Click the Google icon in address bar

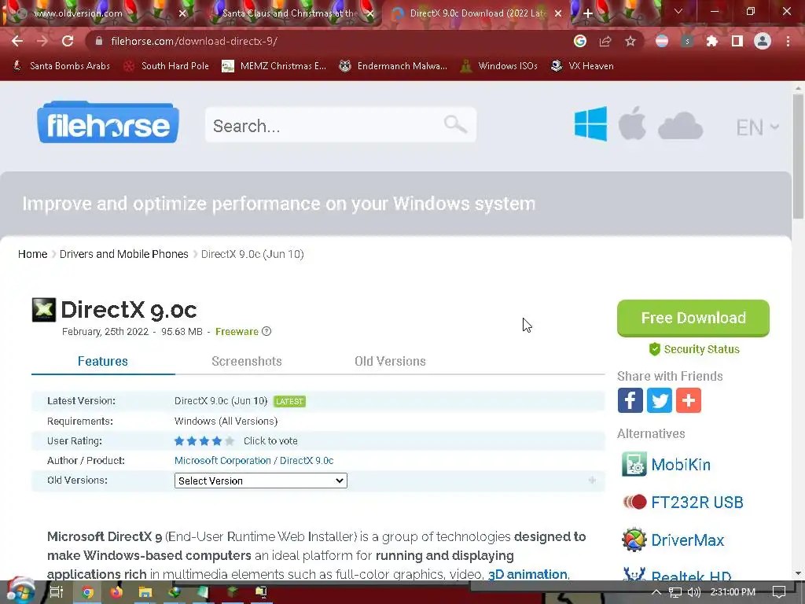580,41
